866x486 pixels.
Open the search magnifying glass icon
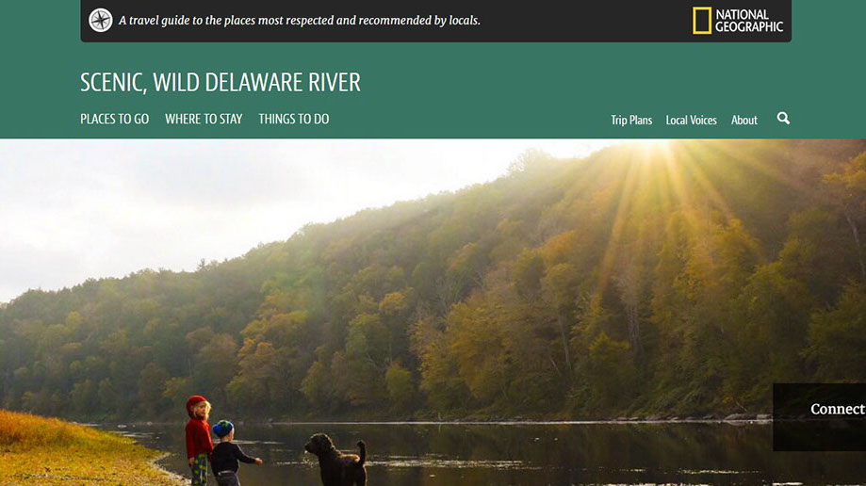point(783,118)
